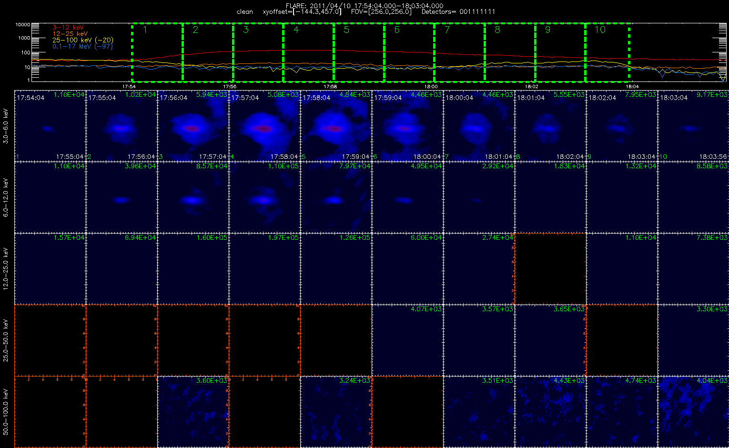Image resolution: width=729 pixels, height=448 pixels.
Task: Click the Detectors= 001111111 text
Action: click(458, 11)
